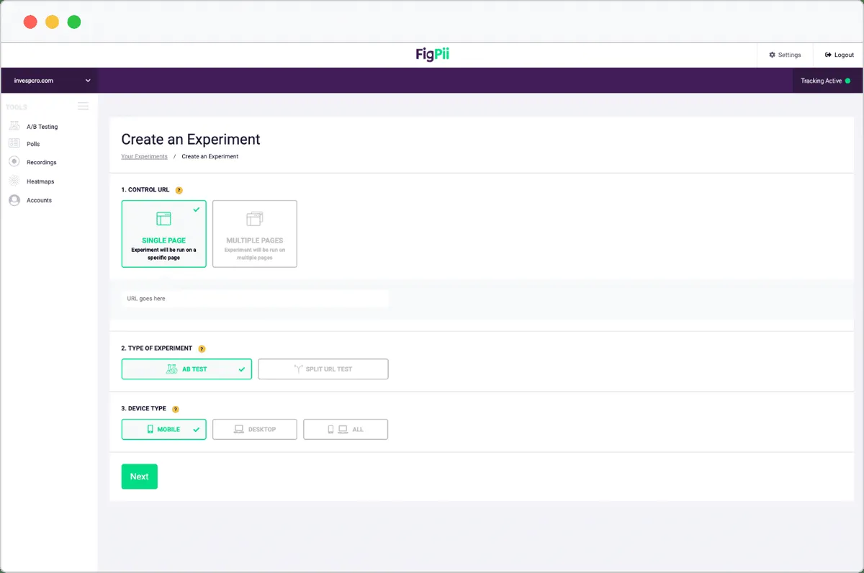The width and height of the screenshot is (864, 573).
Task: Open Recordings in the sidebar
Action: point(41,163)
